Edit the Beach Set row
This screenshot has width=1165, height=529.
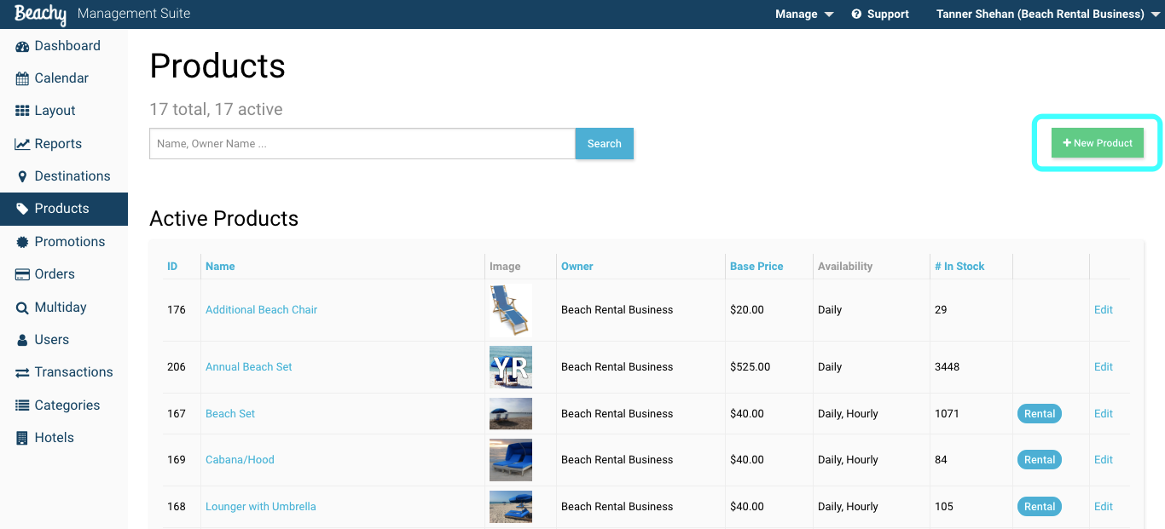[x=1104, y=414]
